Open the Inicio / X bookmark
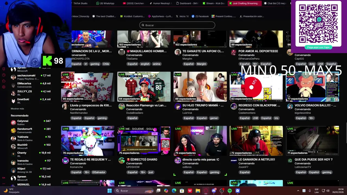The image size is (347, 195). 182,16
